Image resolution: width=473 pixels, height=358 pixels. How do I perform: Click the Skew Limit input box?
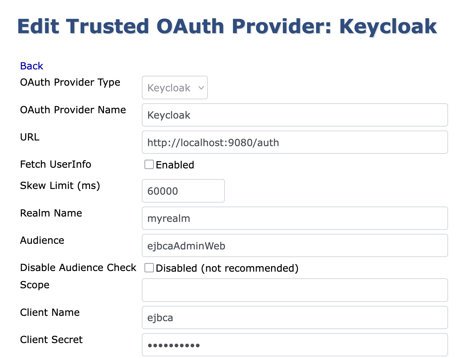point(183,191)
